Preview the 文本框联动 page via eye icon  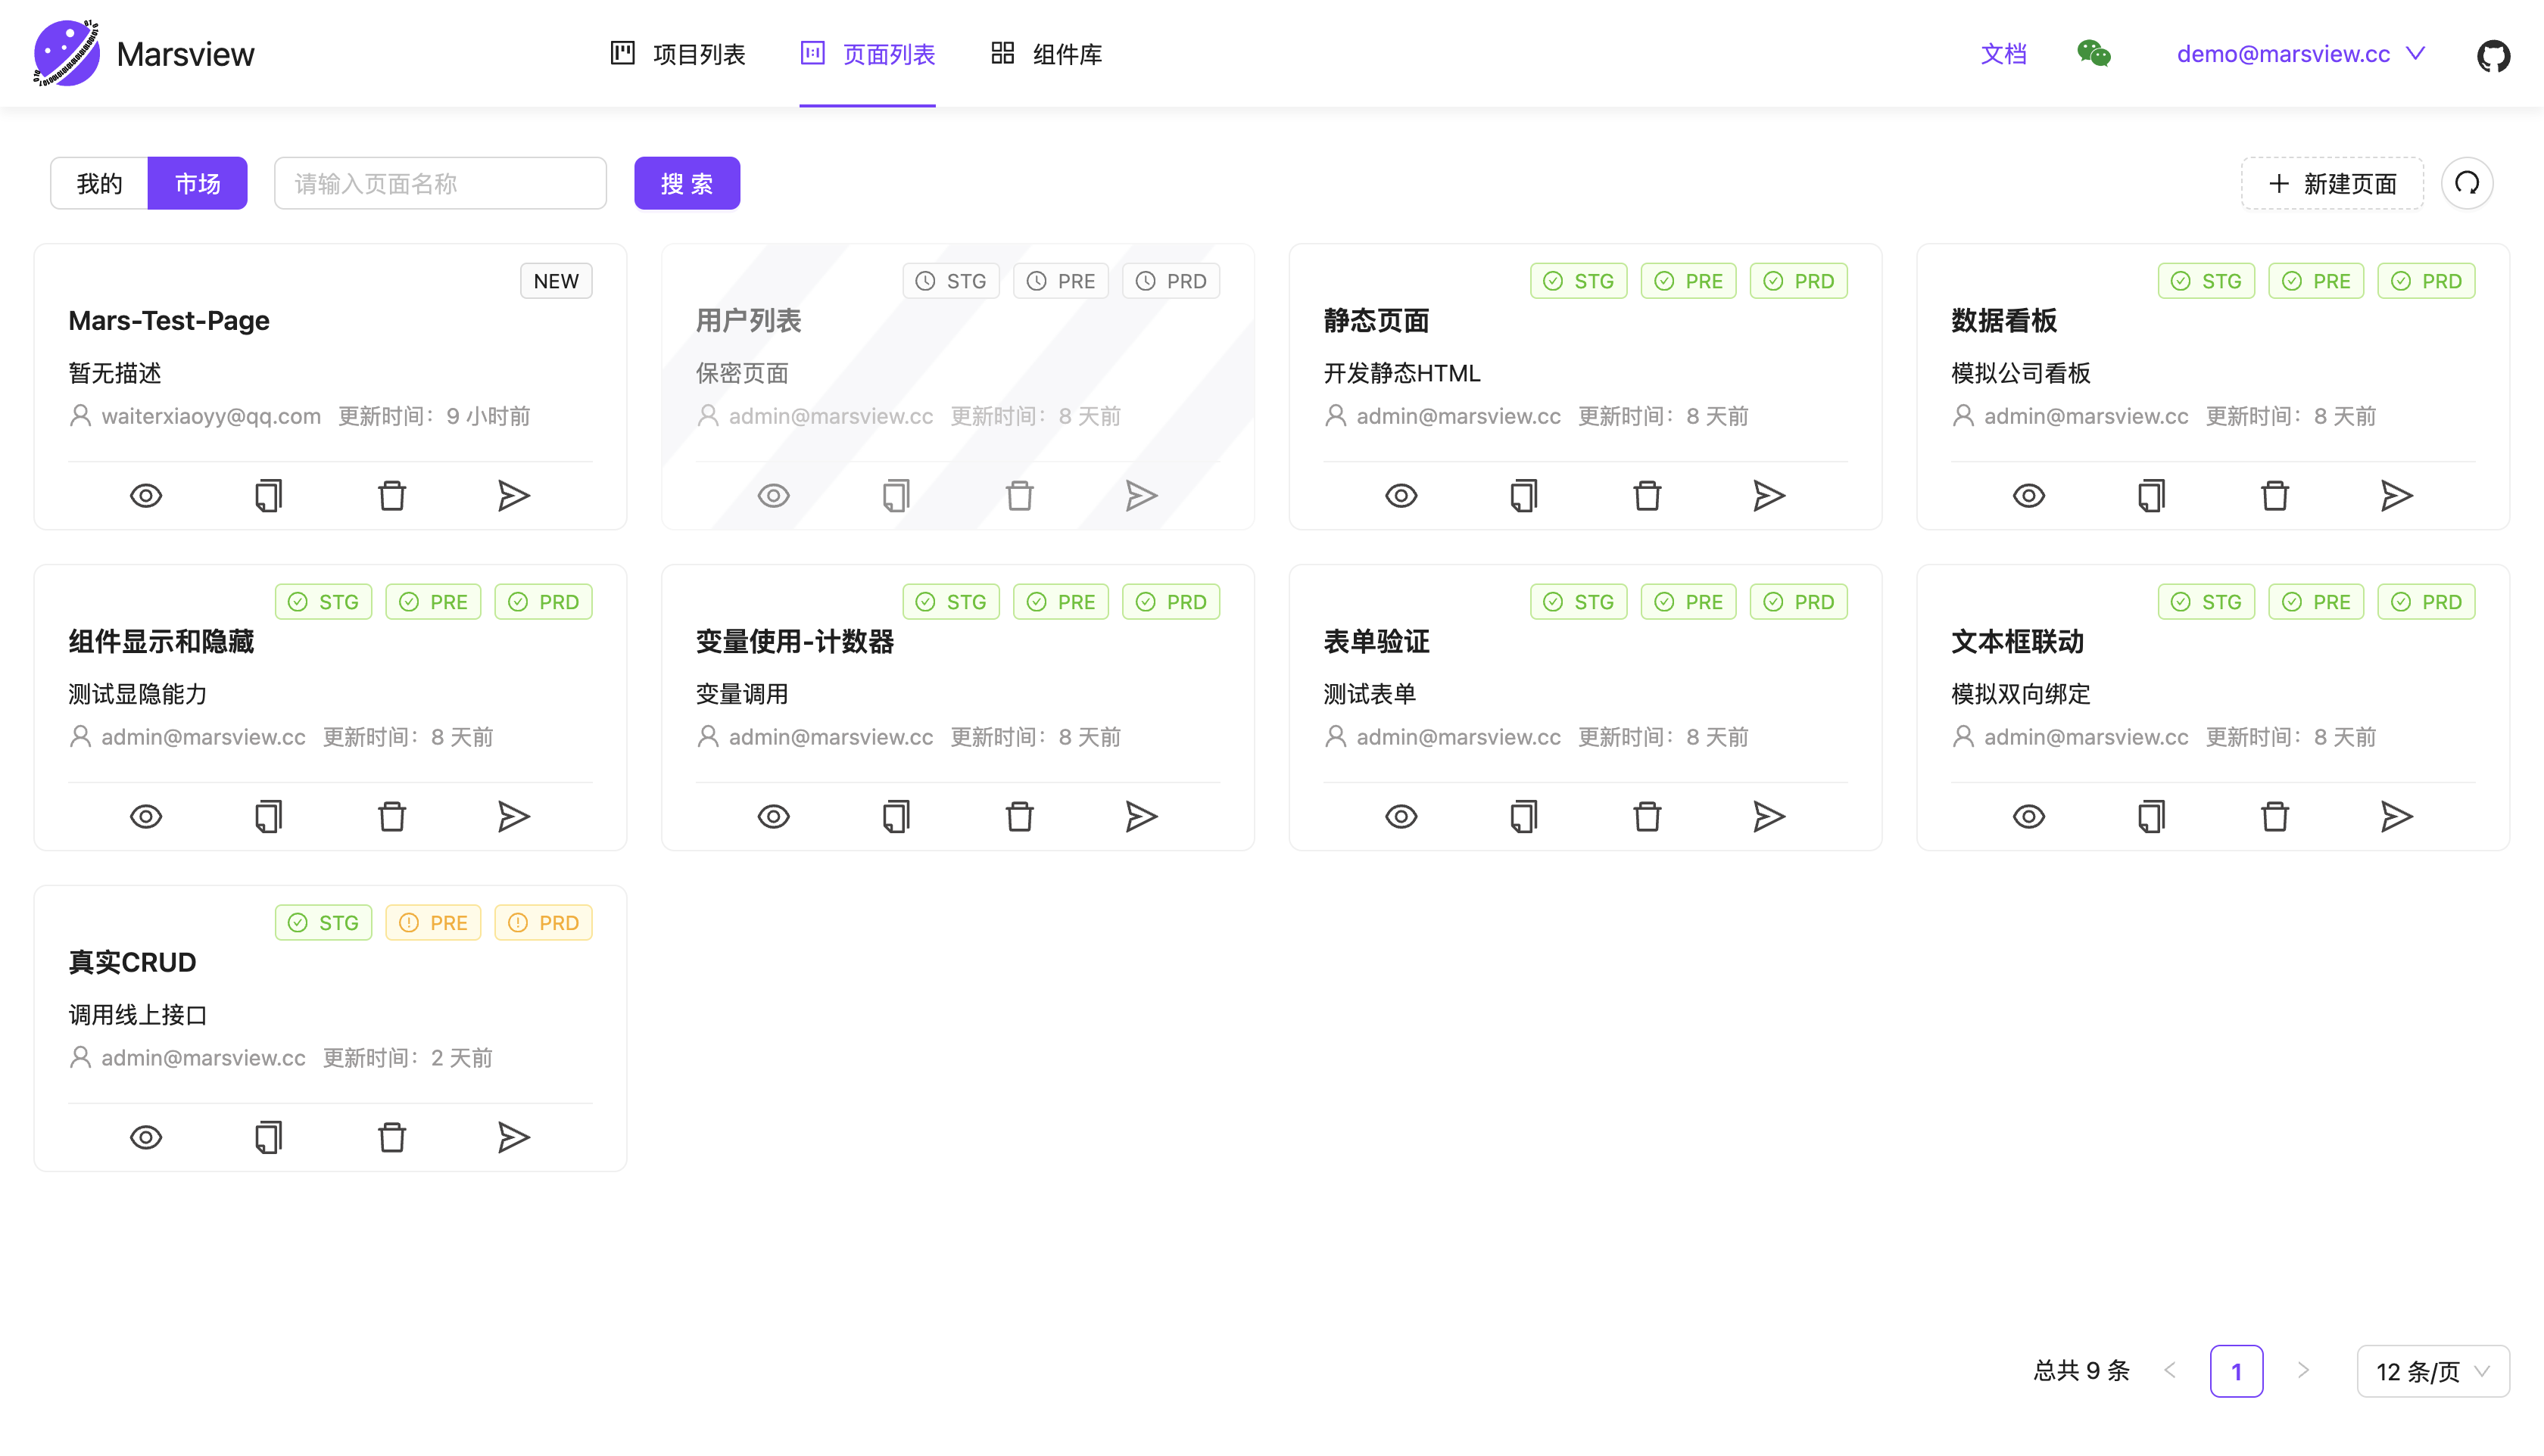2028,816
